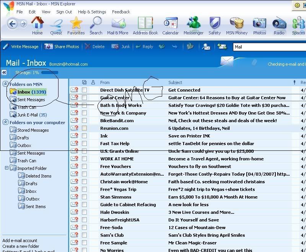Open MSN Money

click(x=237, y=26)
